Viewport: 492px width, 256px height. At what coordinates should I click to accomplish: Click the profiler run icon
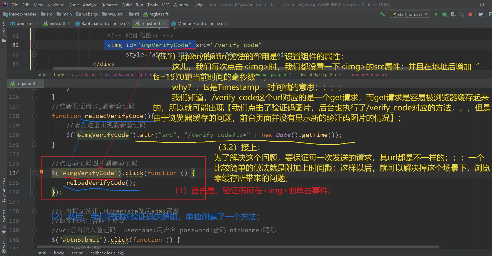(461, 14)
